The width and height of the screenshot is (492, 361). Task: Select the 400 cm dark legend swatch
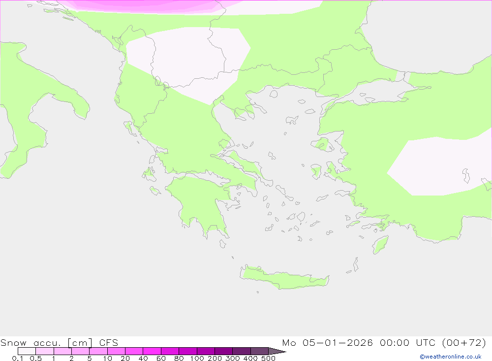(x=259, y=351)
